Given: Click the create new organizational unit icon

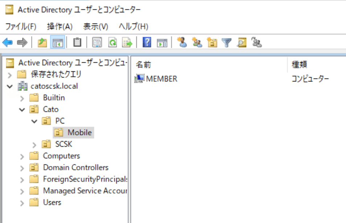Looking at the screenshot, I should 212,43.
